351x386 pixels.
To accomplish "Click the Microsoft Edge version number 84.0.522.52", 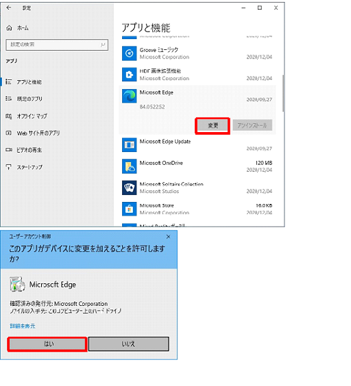I will (152, 107).
